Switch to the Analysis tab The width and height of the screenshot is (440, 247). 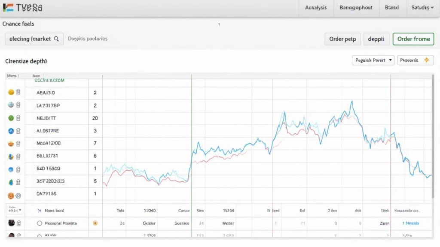[316, 8]
